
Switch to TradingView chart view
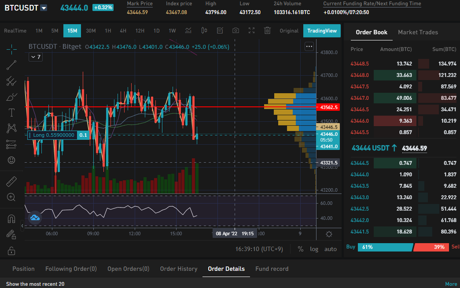322,31
